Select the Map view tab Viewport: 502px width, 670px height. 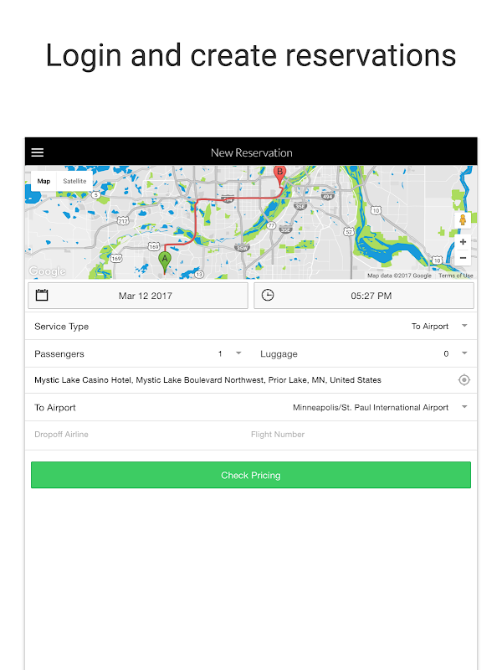pos(44,181)
